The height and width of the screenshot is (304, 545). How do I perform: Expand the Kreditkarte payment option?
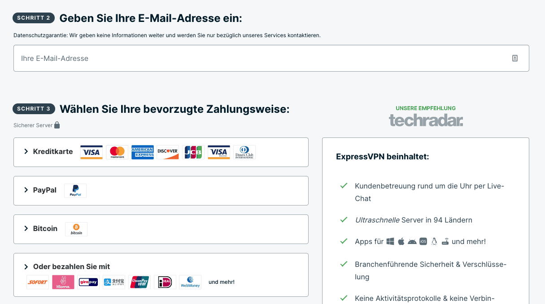[x=161, y=152]
